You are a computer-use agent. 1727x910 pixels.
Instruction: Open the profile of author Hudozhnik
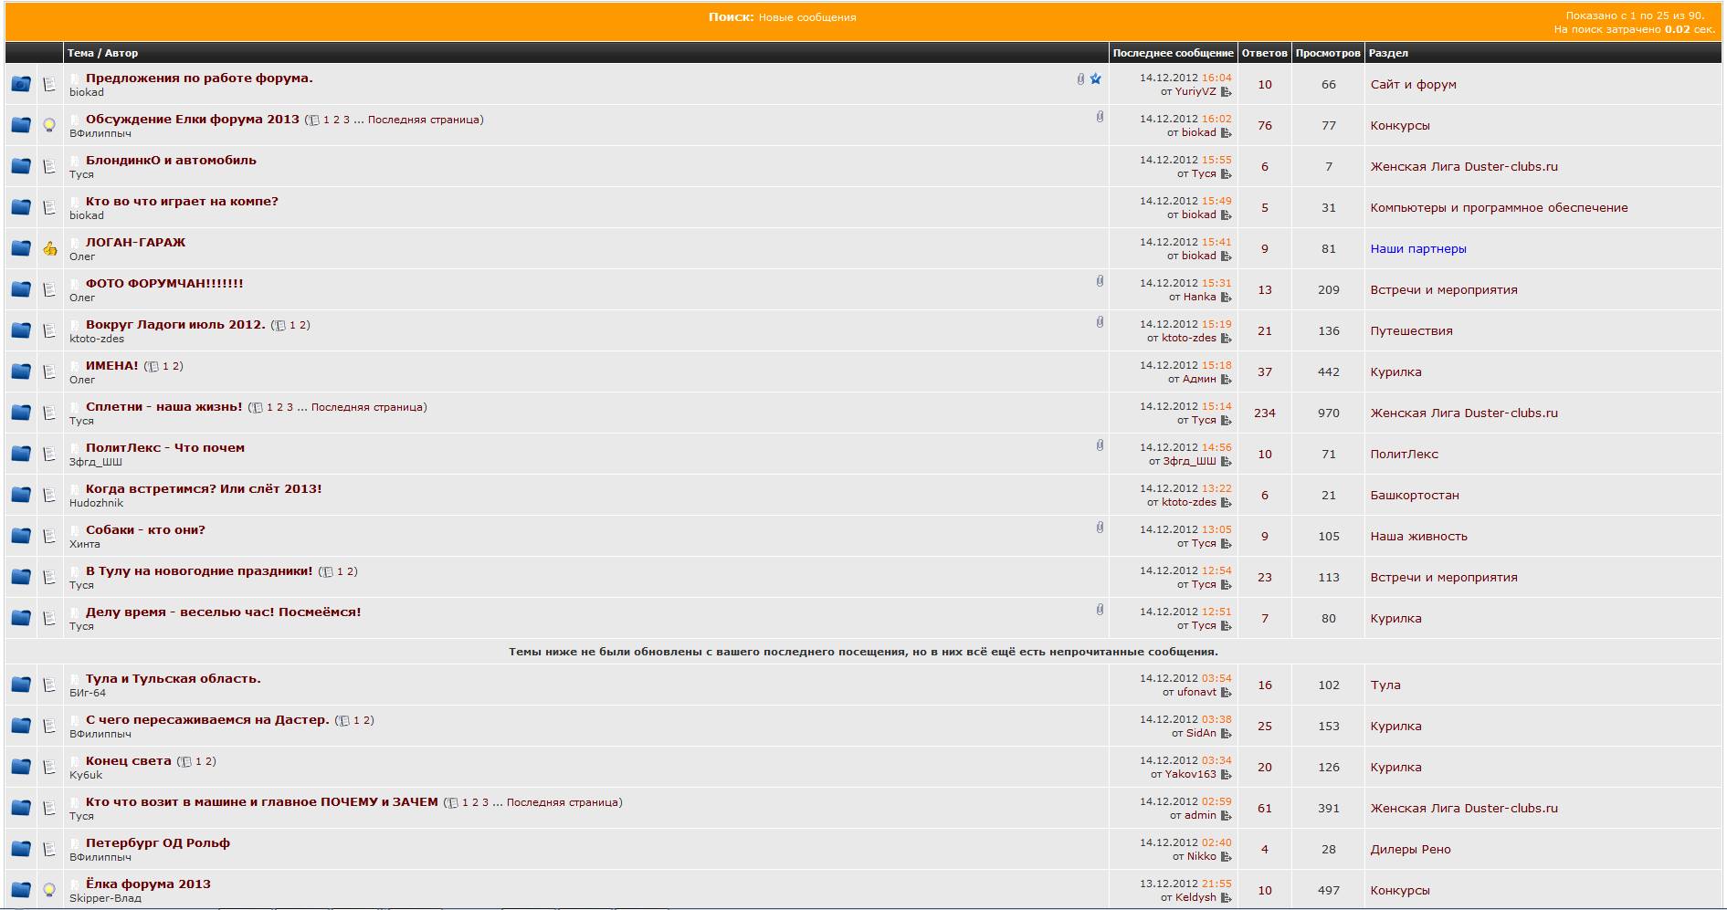click(x=96, y=503)
